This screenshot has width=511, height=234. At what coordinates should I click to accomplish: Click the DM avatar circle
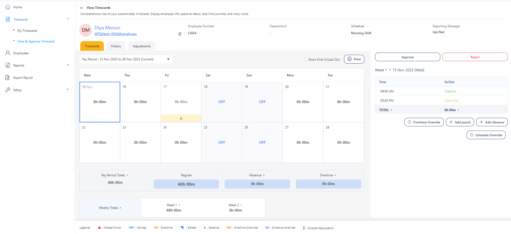86,30
